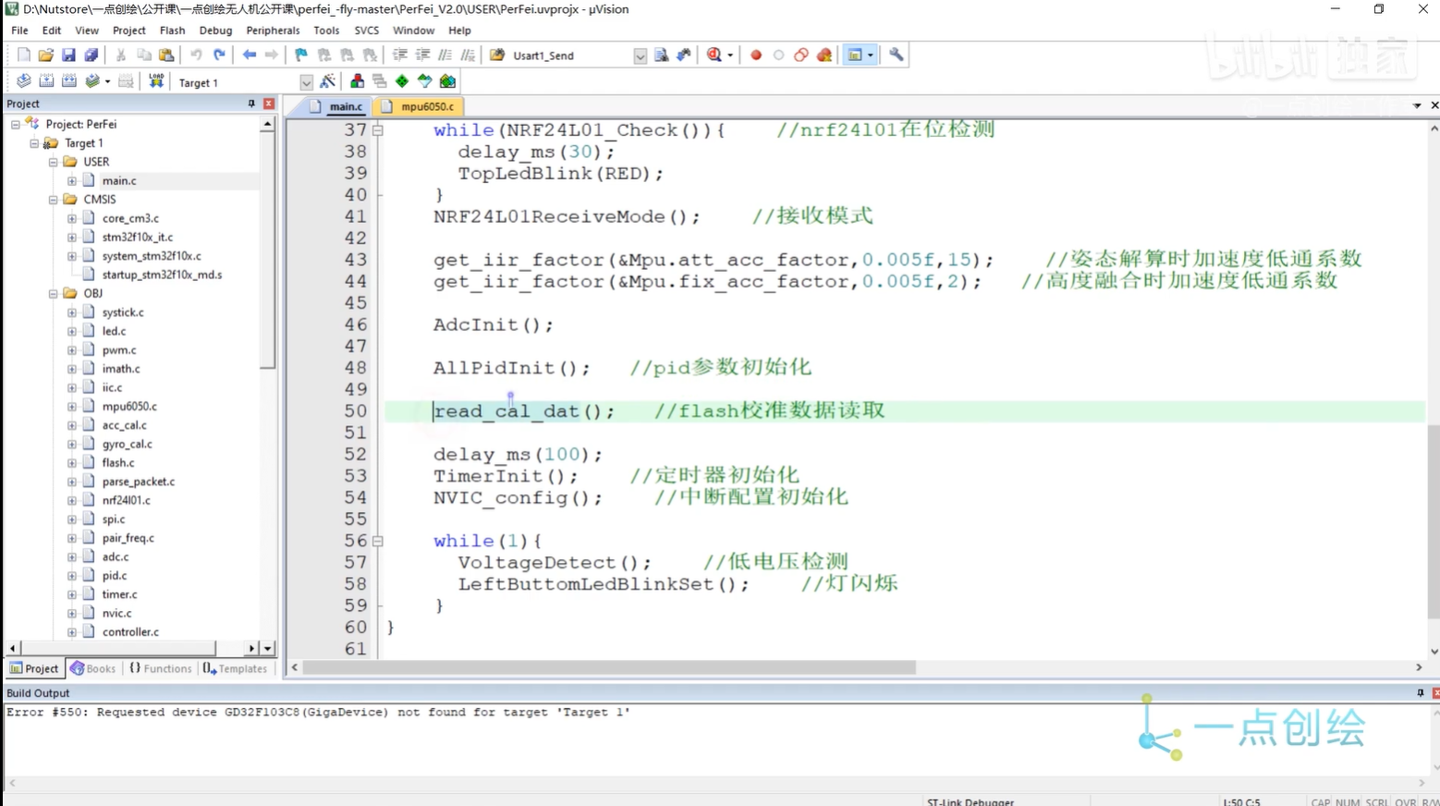Select controller.c in the project tree

point(130,631)
